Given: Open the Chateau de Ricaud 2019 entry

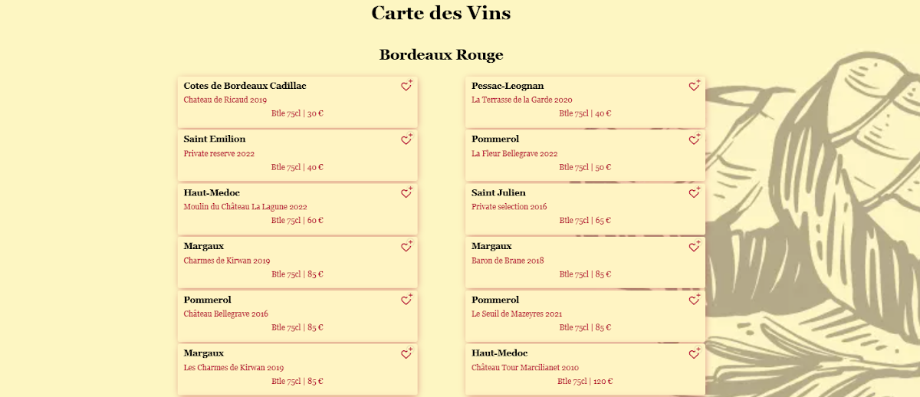Looking at the screenshot, I should (x=225, y=100).
